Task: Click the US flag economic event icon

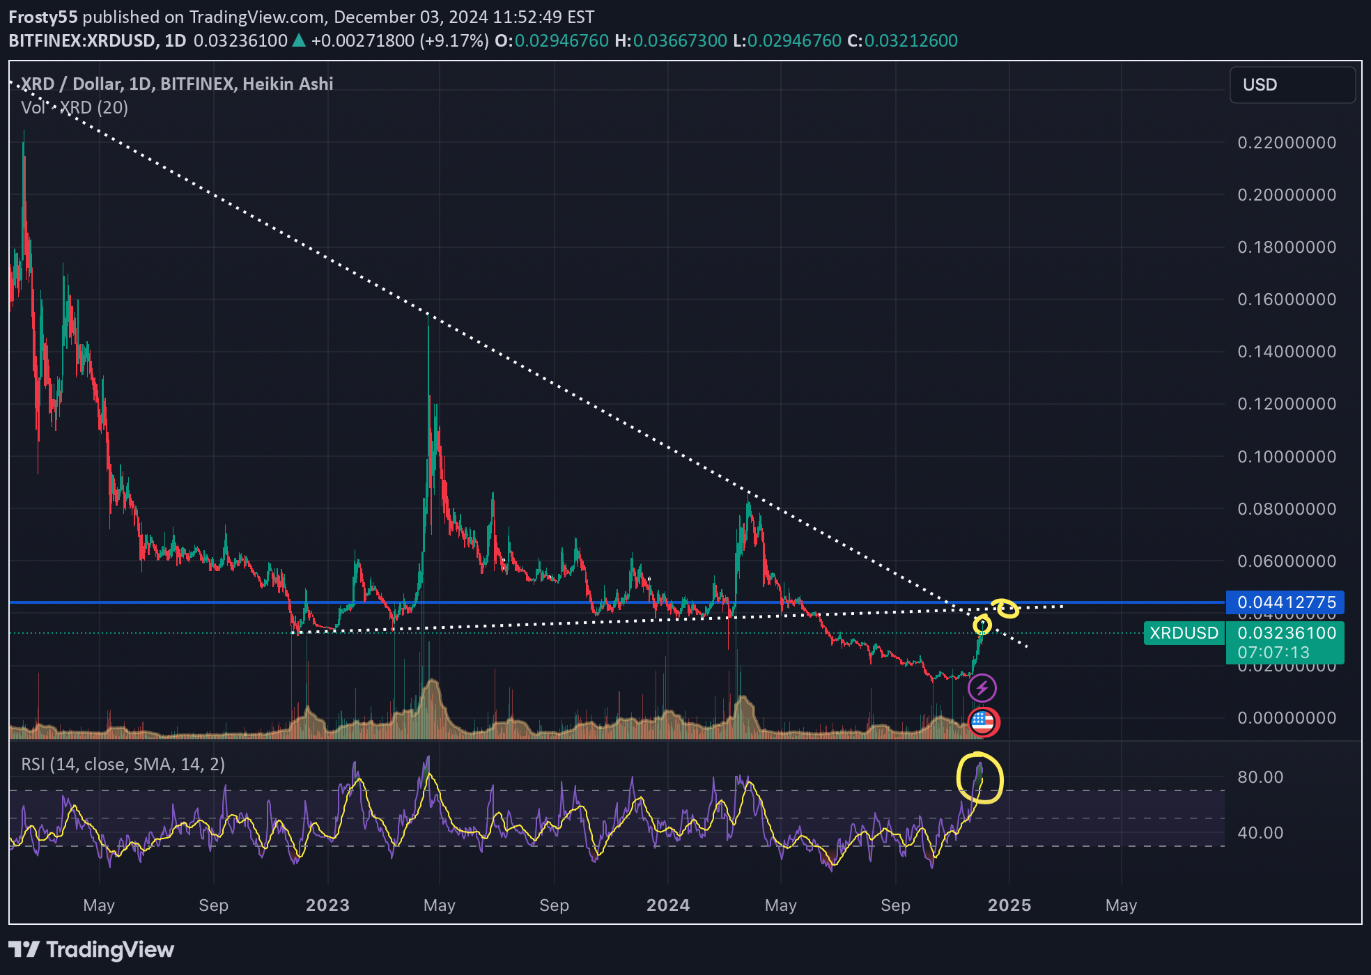Action: [x=983, y=722]
